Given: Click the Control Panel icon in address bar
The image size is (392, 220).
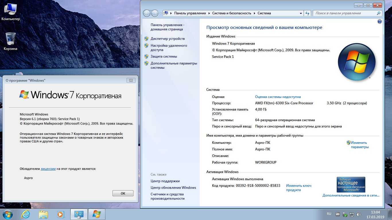Looking at the screenshot, I should 166,13.
